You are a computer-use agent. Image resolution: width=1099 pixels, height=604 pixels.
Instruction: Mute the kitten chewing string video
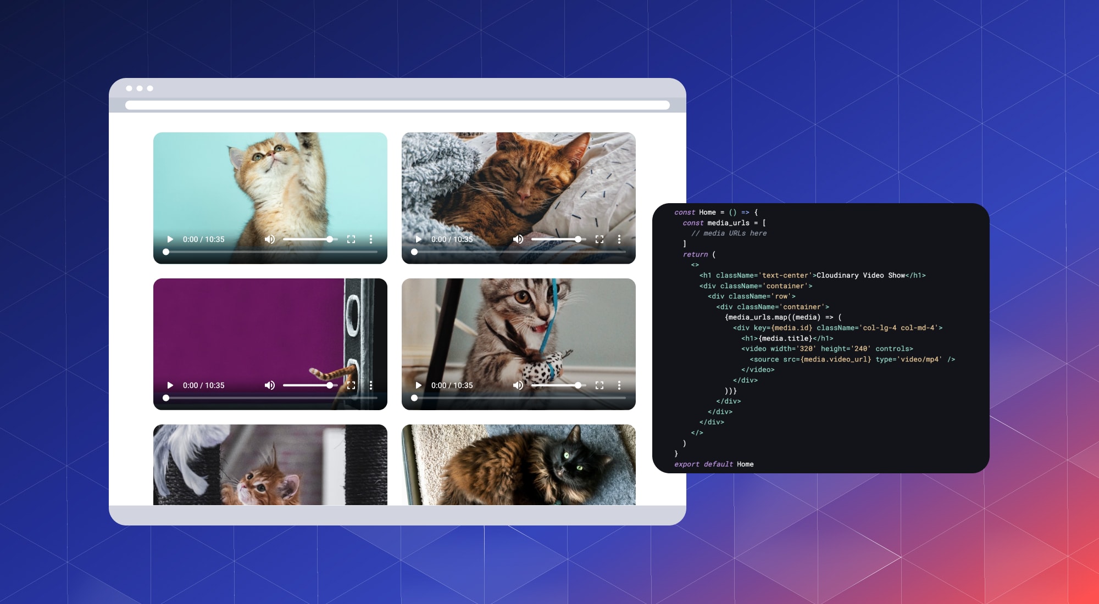[x=518, y=385]
